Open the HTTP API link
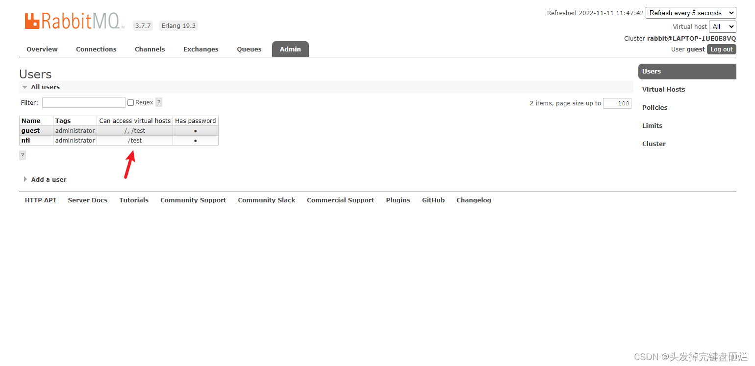 [40, 200]
